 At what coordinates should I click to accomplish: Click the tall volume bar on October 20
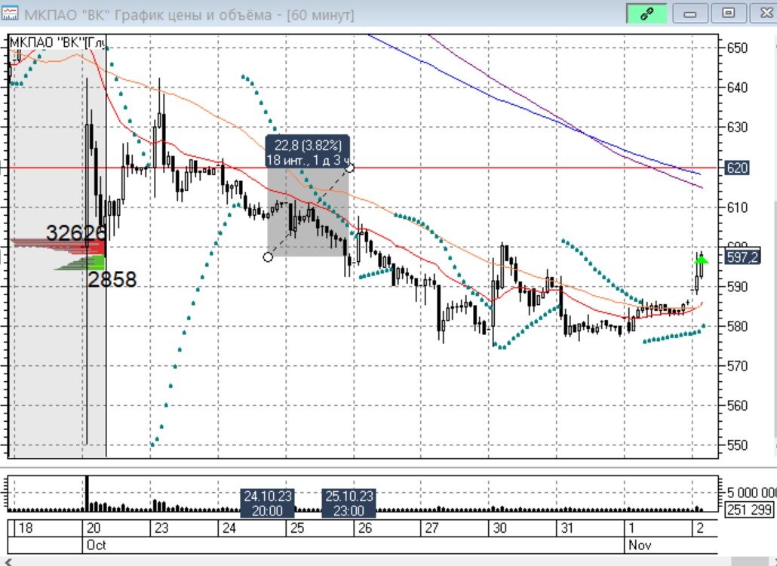(88, 493)
